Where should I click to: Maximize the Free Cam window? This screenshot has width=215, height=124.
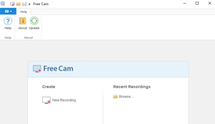[x=197, y=3]
